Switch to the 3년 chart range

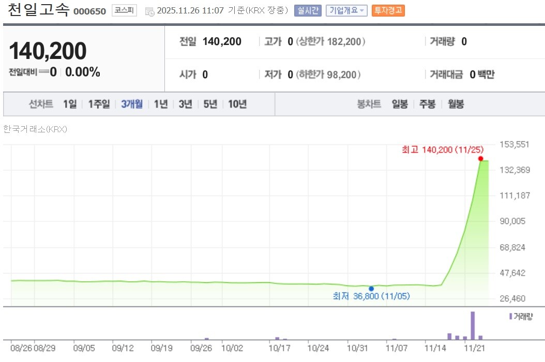(x=185, y=104)
